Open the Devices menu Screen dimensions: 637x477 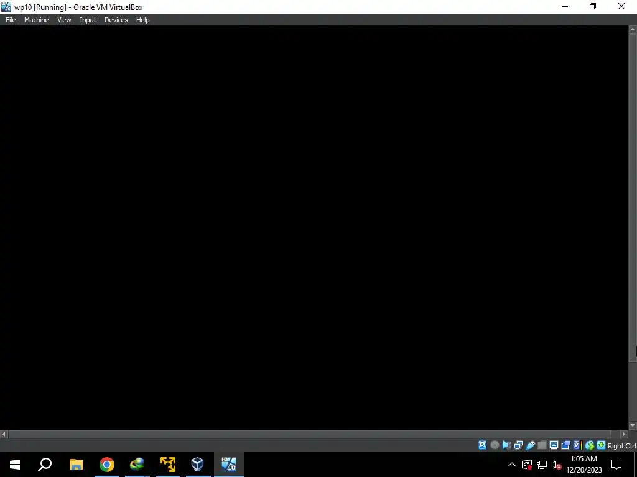[x=116, y=20]
